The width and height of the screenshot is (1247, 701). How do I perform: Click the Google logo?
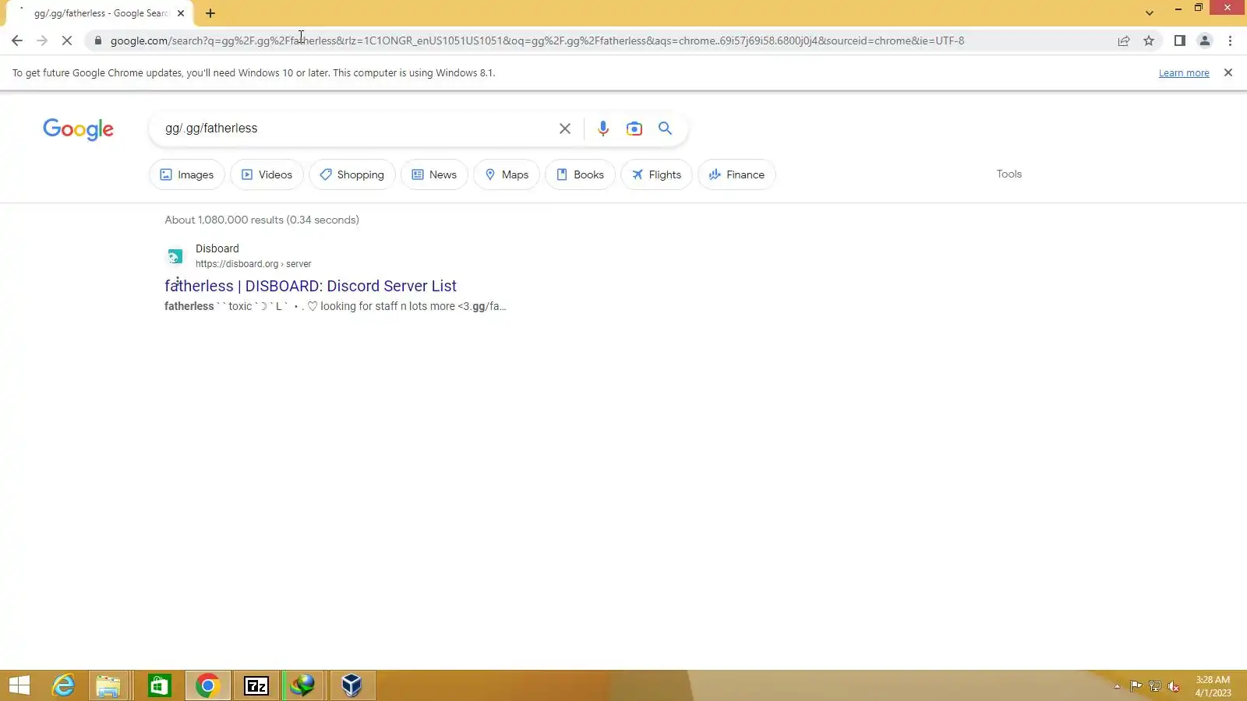click(x=78, y=129)
